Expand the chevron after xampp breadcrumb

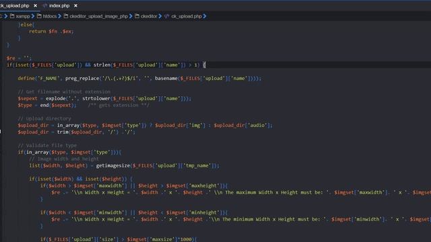click(x=33, y=16)
